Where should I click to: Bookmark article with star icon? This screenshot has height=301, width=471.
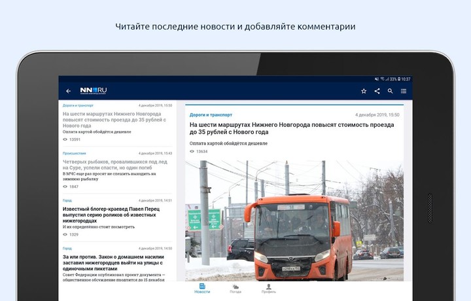[364, 91]
